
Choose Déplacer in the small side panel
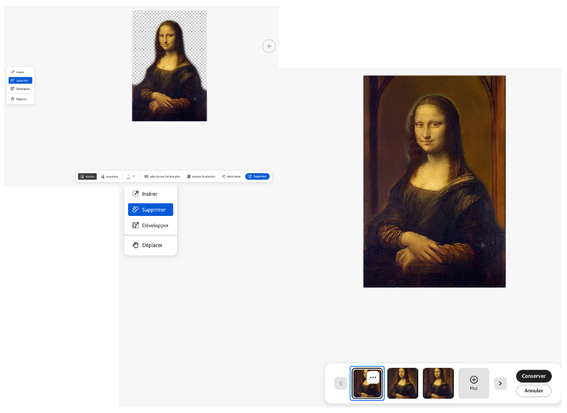tap(20, 99)
